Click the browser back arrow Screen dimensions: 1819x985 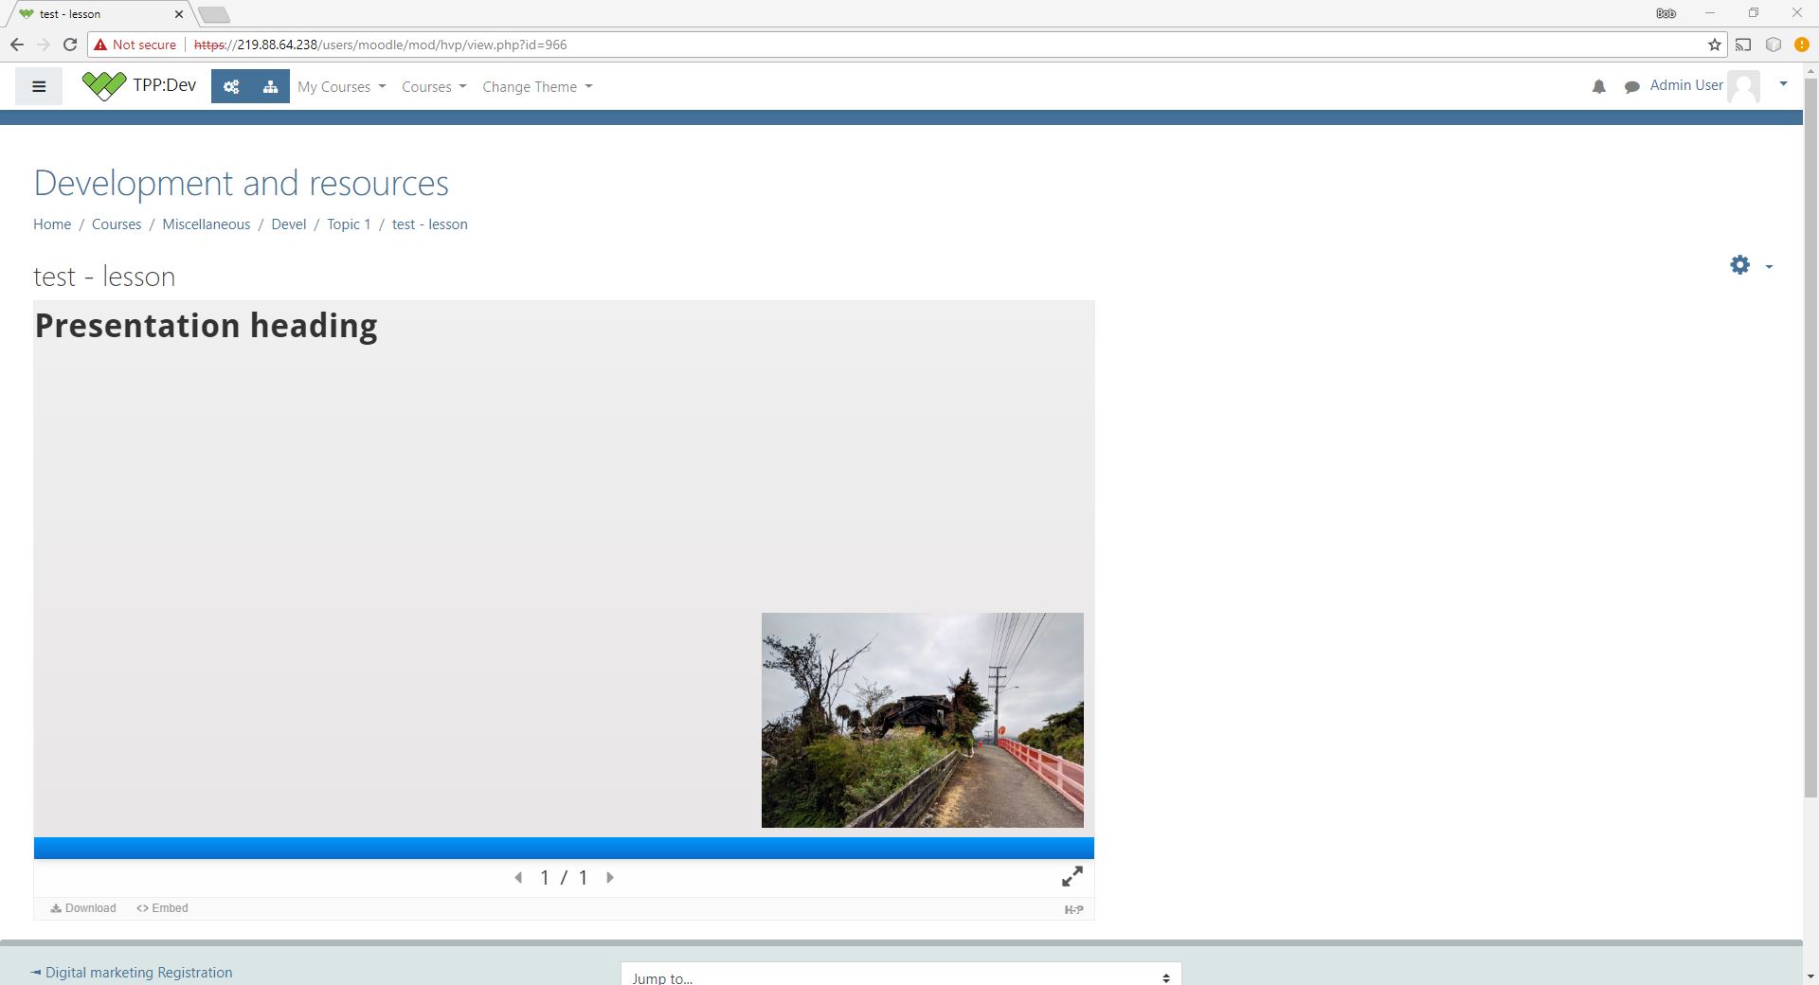17,45
